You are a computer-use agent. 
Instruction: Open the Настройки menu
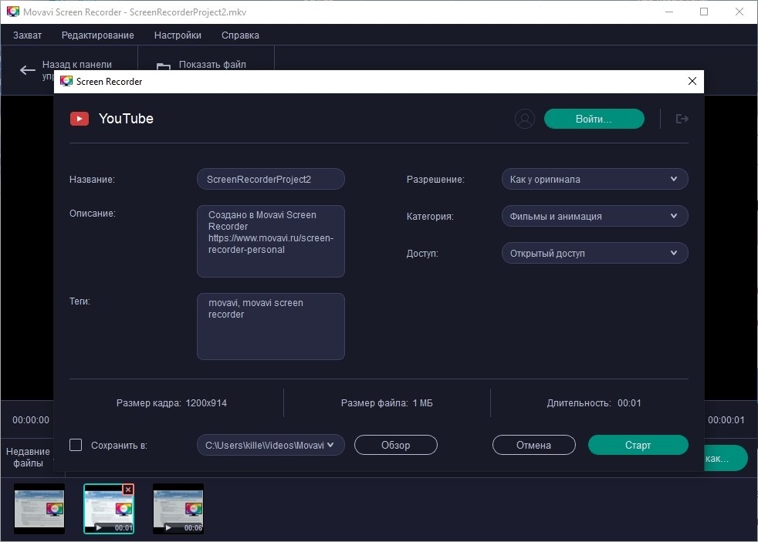click(x=178, y=35)
